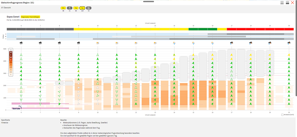The height and width of the screenshot is (137, 297).
Task: Close the Gleitschirmflugprognose panel with the red X
Action: (293, 3)
